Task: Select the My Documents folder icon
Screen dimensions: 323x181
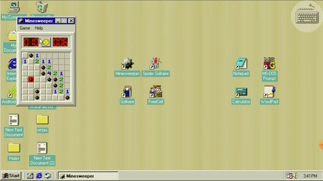Action: (x=13, y=36)
